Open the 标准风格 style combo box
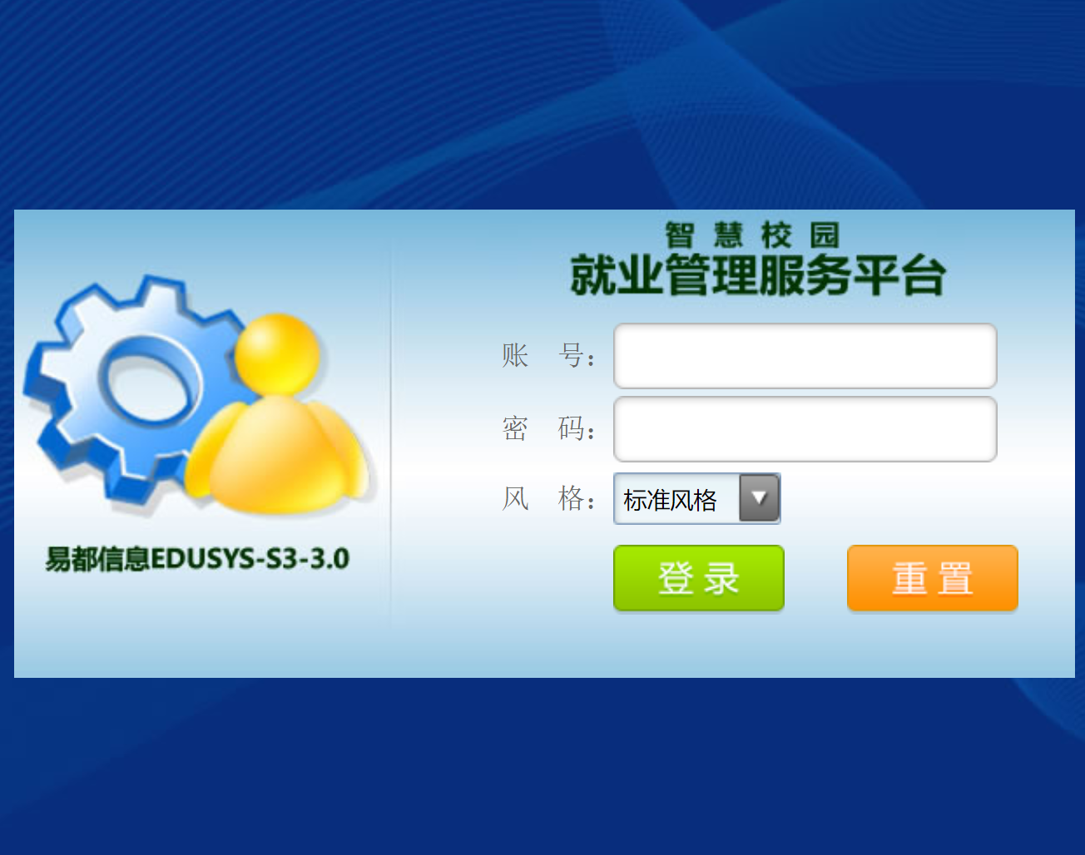The image size is (1085, 855). coord(697,498)
